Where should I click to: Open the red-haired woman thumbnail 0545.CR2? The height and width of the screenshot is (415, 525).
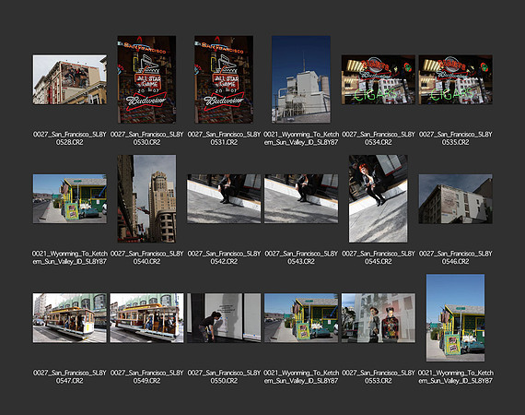379,199
